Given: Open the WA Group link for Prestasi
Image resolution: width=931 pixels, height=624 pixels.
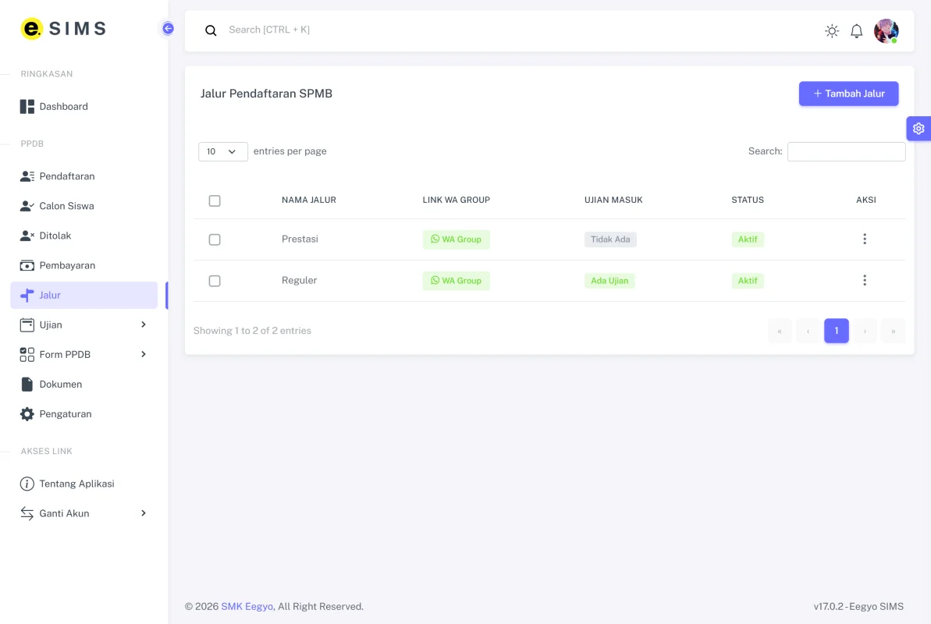Looking at the screenshot, I should [x=456, y=239].
